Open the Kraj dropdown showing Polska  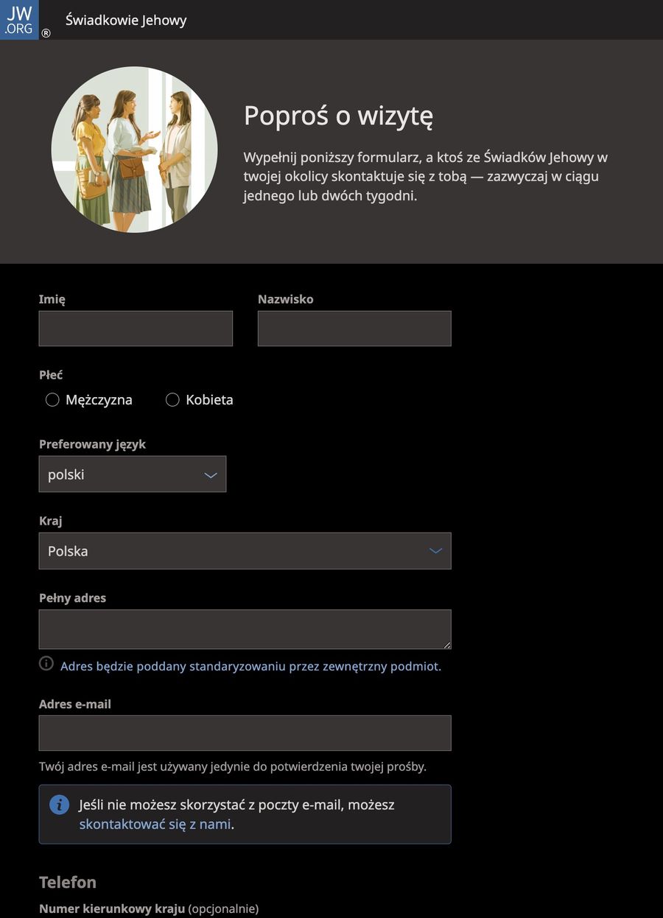(x=245, y=551)
